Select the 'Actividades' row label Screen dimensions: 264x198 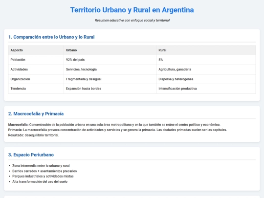point(19,69)
